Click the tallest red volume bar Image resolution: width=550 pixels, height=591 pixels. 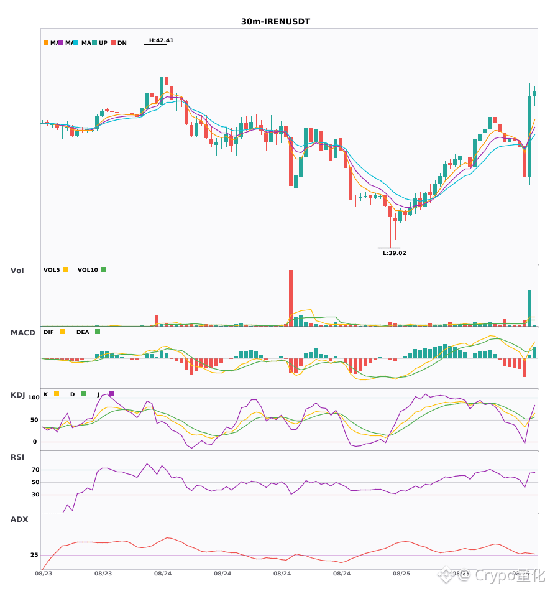point(291,298)
